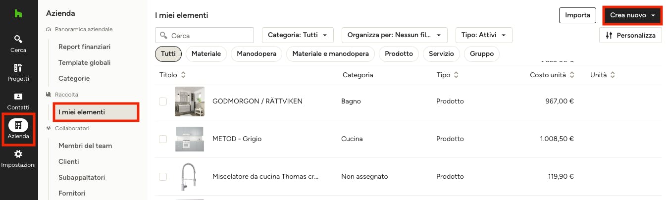Open the Crea nuovo button
The image size is (668, 200).
(x=633, y=15)
